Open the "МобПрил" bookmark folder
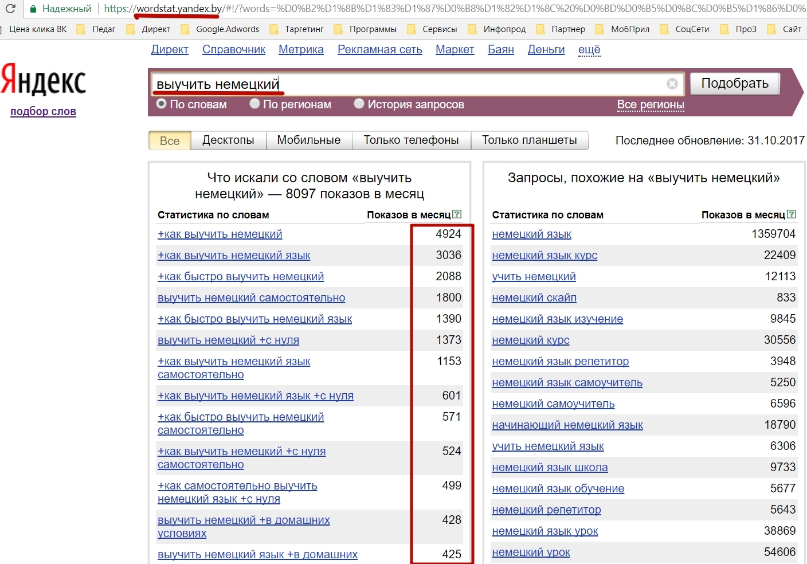 point(623,29)
